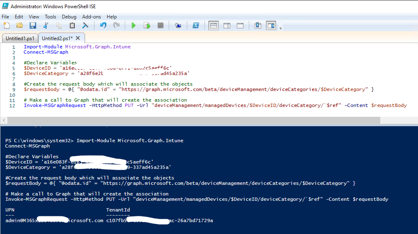Viewport: 418px width, 234px height.
Task: Open the Tools menu
Action: pos(51,17)
